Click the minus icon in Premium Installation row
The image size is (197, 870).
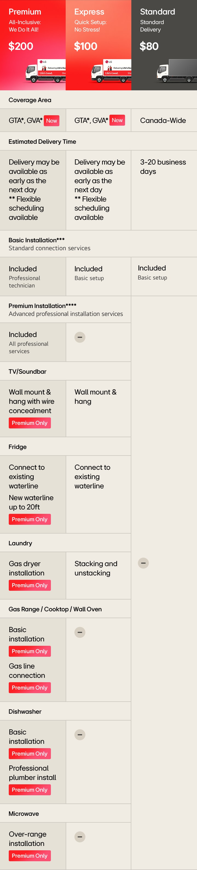coord(80,337)
